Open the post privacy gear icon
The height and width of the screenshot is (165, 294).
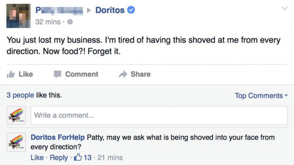70,22
